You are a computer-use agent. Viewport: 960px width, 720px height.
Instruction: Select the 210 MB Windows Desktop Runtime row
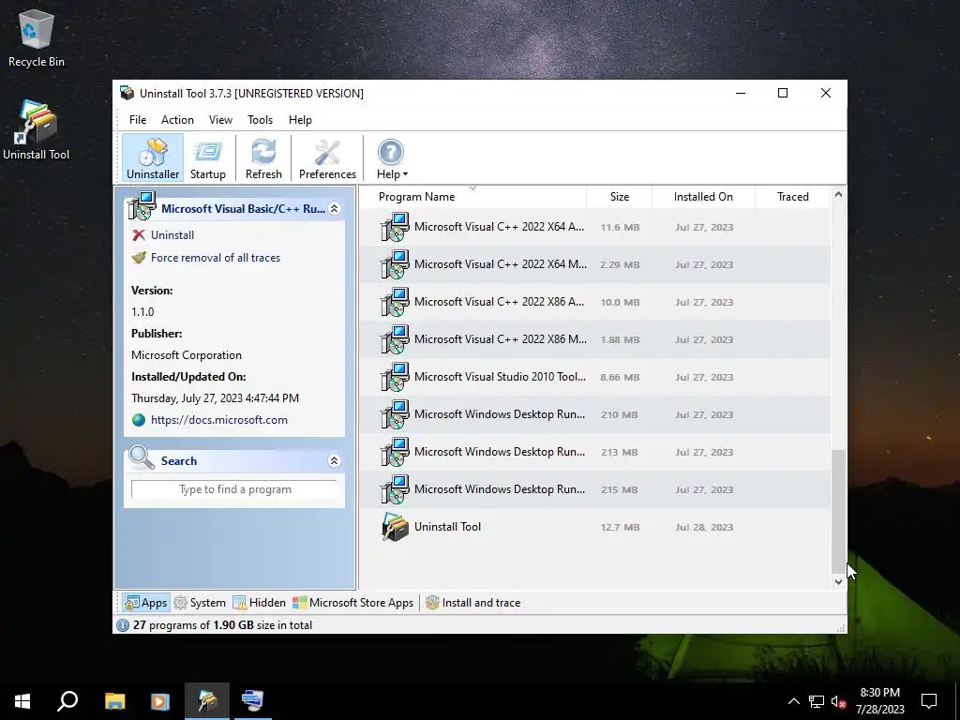[x=594, y=414]
